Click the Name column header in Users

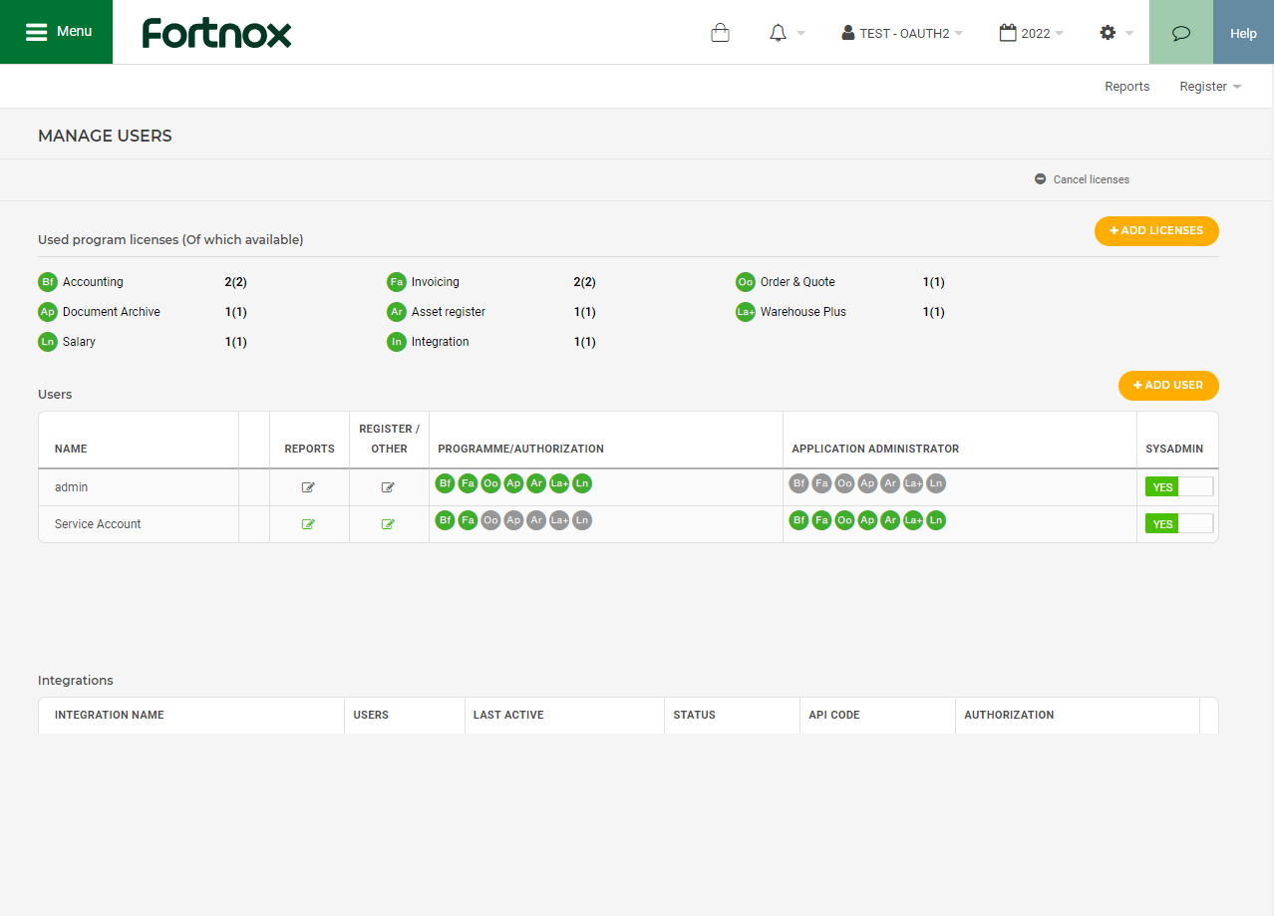[71, 449]
